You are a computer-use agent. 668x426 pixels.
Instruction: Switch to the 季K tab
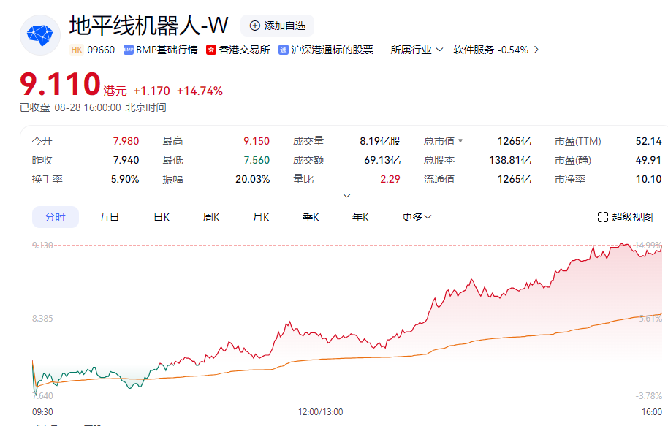click(x=311, y=217)
